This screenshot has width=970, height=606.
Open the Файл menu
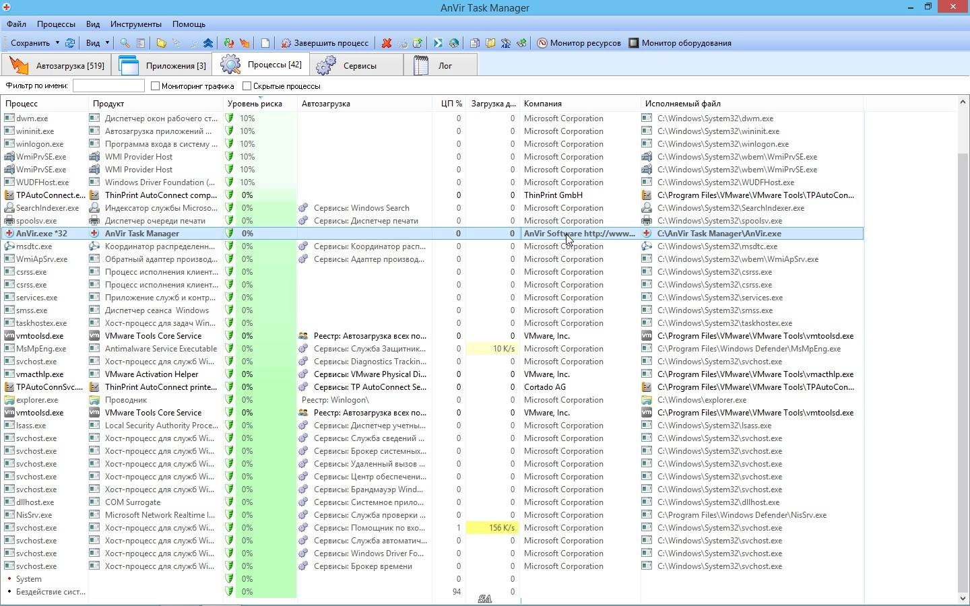[16, 24]
